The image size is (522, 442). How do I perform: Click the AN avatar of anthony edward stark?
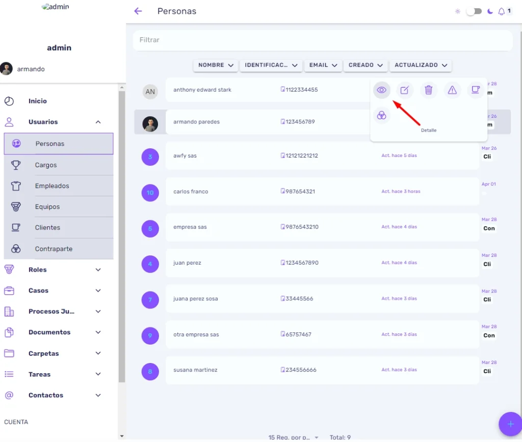point(150,92)
